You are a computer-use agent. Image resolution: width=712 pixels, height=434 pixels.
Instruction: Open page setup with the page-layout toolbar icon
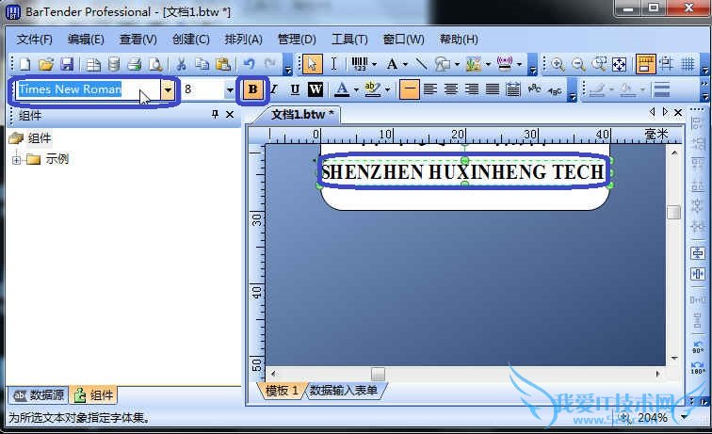[x=93, y=64]
